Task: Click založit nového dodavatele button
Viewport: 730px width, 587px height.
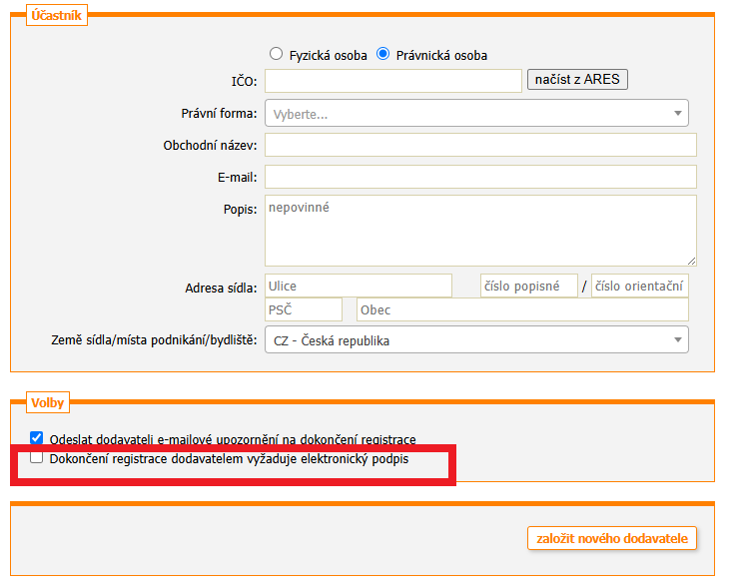Action: click(x=612, y=538)
